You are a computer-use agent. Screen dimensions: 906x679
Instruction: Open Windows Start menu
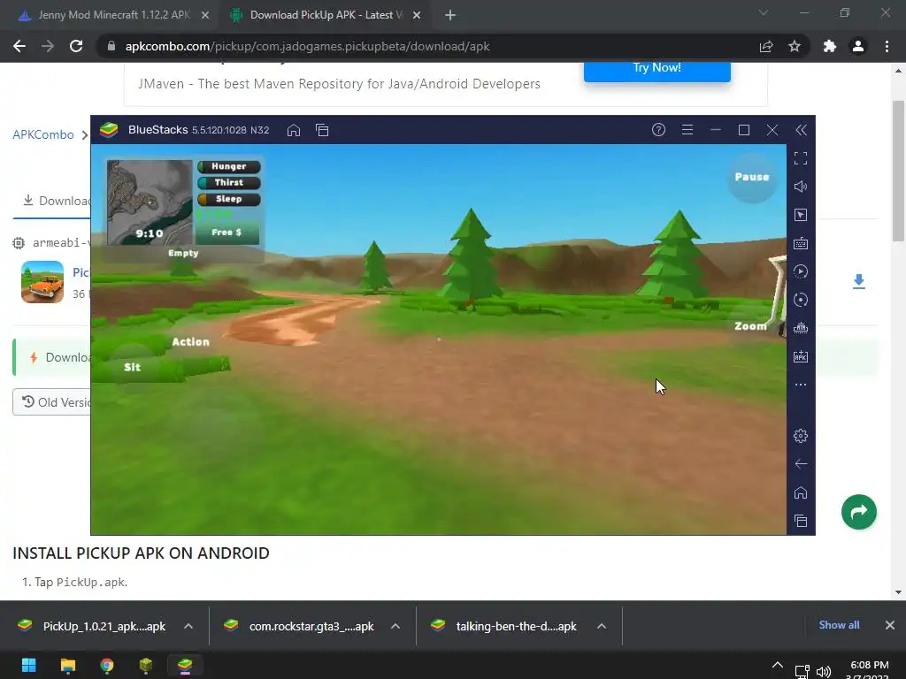tap(28, 665)
